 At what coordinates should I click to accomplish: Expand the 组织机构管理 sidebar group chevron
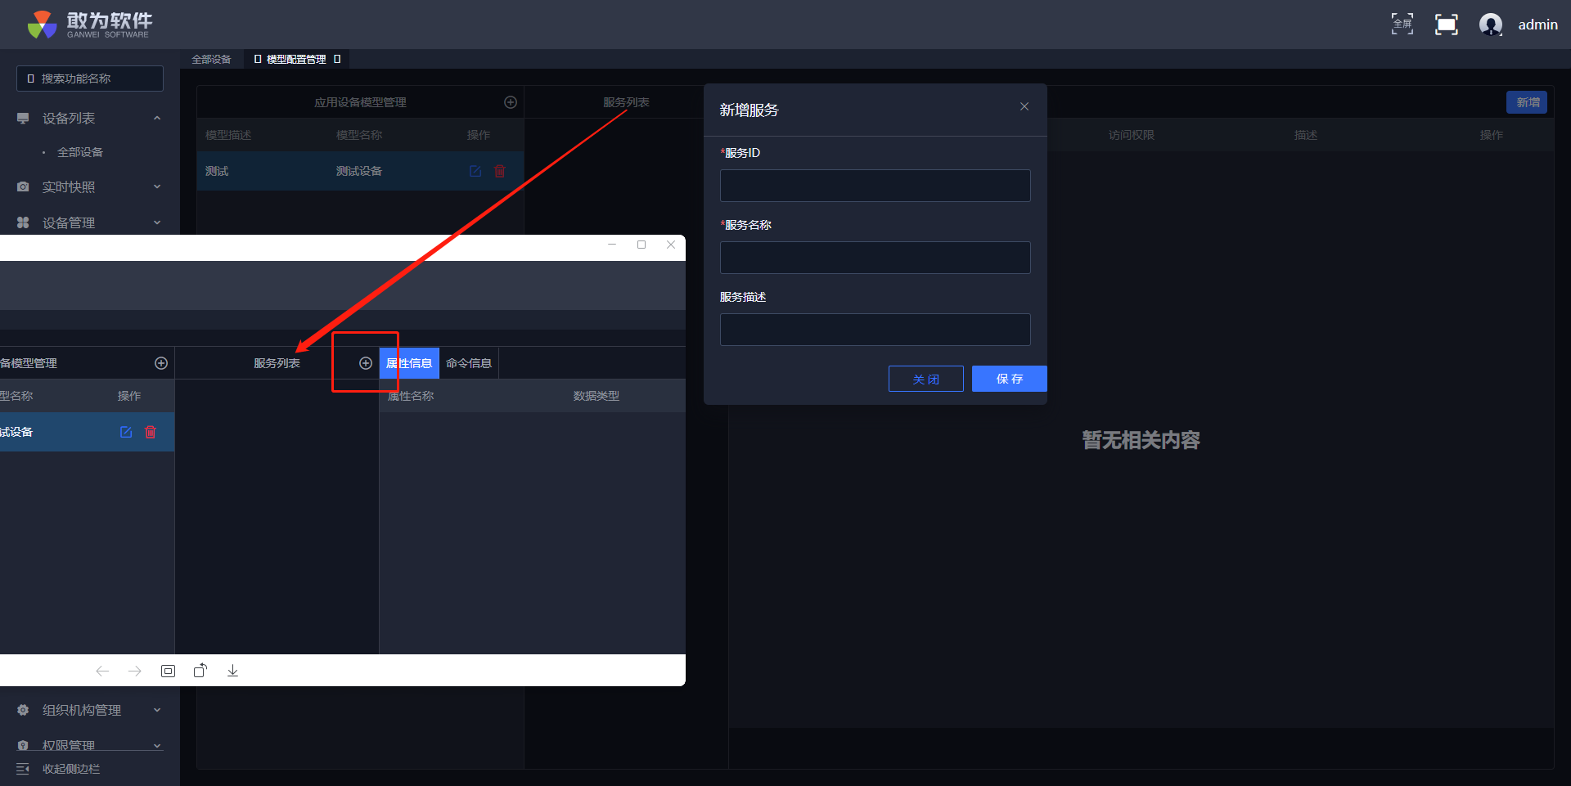tap(157, 710)
